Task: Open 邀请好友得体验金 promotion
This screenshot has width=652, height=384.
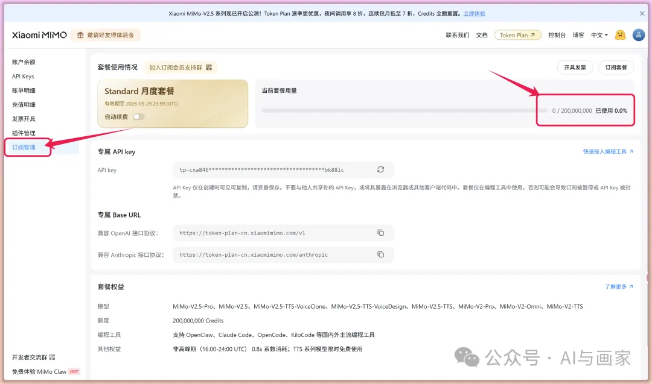Action: pyautogui.click(x=106, y=36)
